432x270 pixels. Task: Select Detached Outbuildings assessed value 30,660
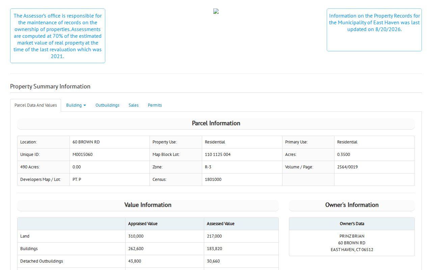pyautogui.click(x=213, y=261)
